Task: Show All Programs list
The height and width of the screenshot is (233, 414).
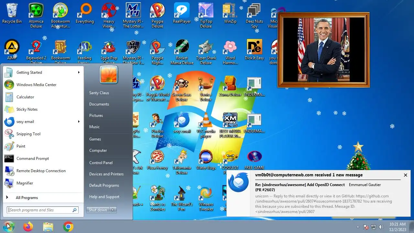Action: tap(43, 198)
